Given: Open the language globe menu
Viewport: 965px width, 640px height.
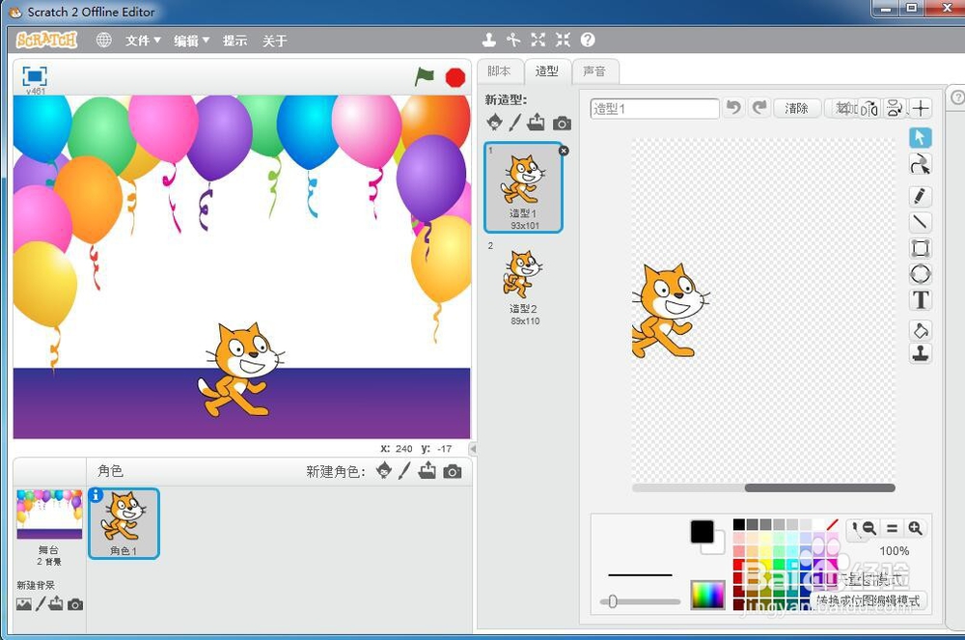Looking at the screenshot, I should point(103,40).
